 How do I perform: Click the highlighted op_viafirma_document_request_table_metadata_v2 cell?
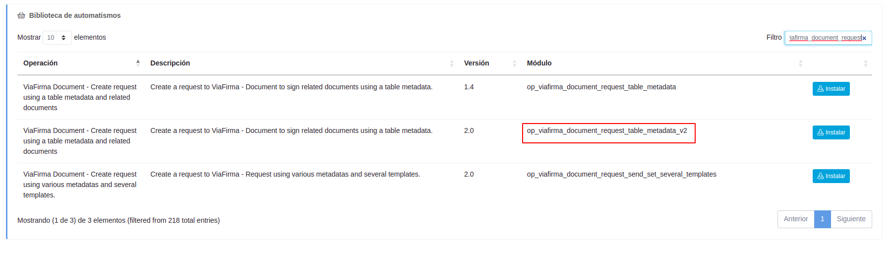click(607, 131)
